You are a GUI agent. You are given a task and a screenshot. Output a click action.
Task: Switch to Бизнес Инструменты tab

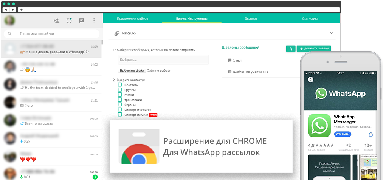(x=192, y=18)
